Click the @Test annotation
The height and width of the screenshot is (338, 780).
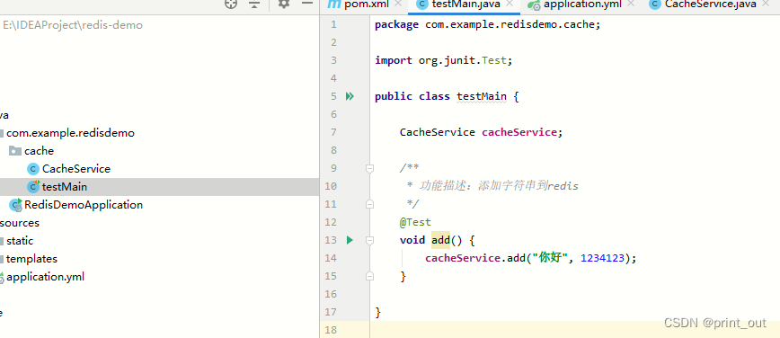click(x=415, y=222)
